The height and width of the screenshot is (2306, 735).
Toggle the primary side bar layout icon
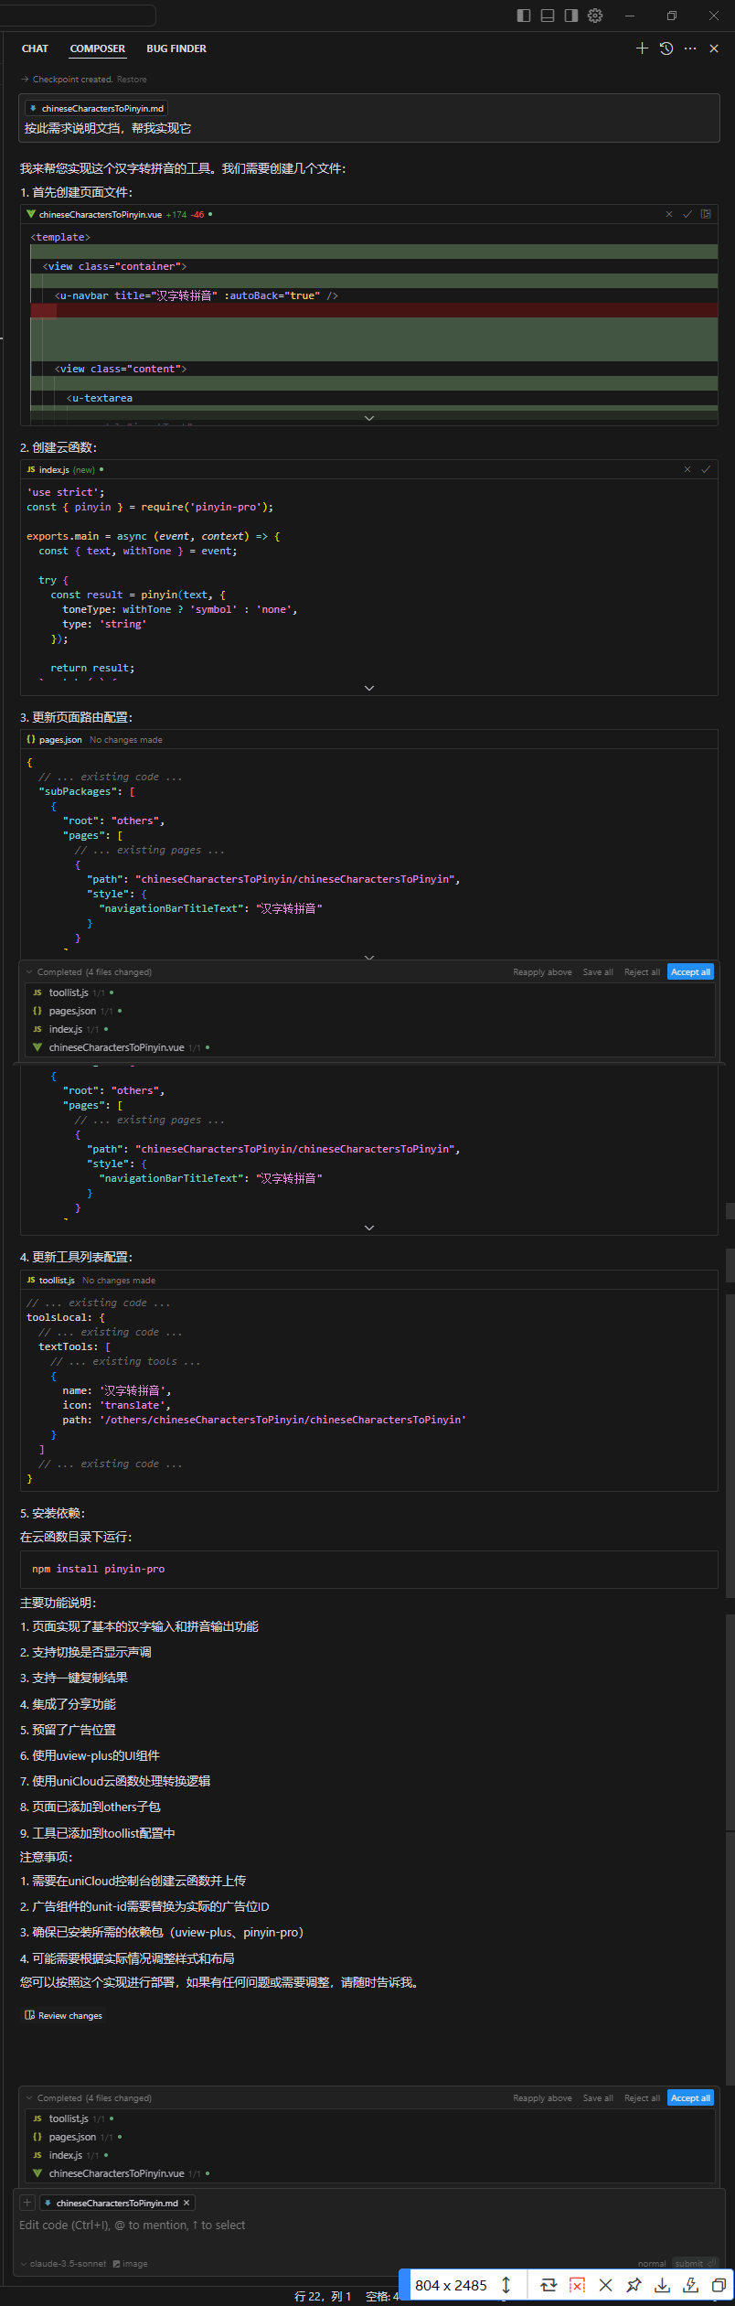(x=524, y=16)
